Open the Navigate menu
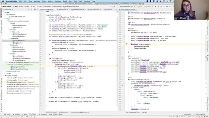This screenshot has height=118, width=209. [37, 1]
